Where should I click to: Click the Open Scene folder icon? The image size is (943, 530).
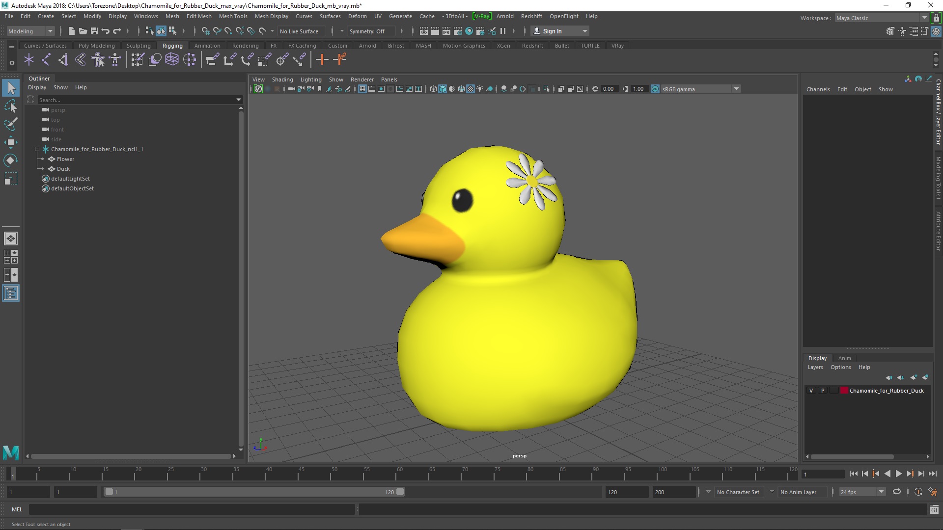83,31
